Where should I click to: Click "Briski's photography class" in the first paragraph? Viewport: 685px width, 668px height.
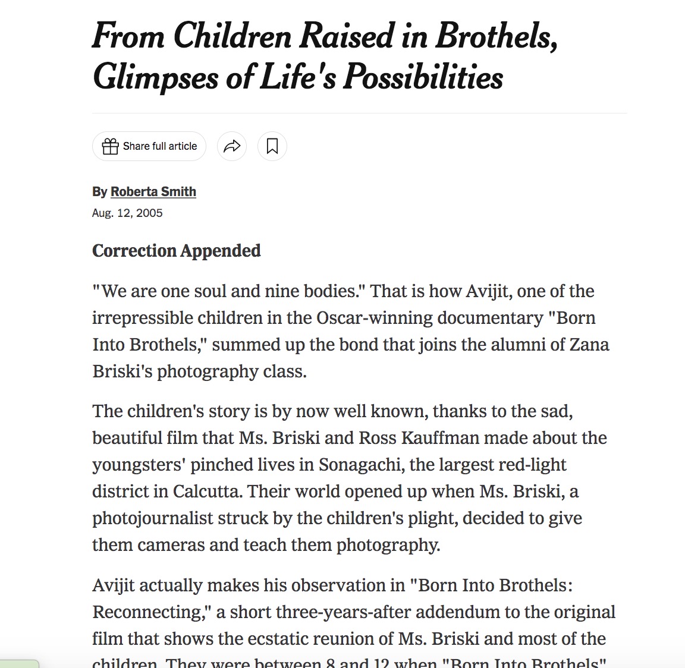tap(199, 371)
